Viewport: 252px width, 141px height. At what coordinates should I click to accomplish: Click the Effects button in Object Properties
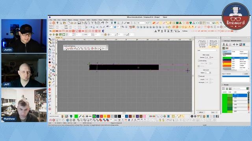click(201, 112)
